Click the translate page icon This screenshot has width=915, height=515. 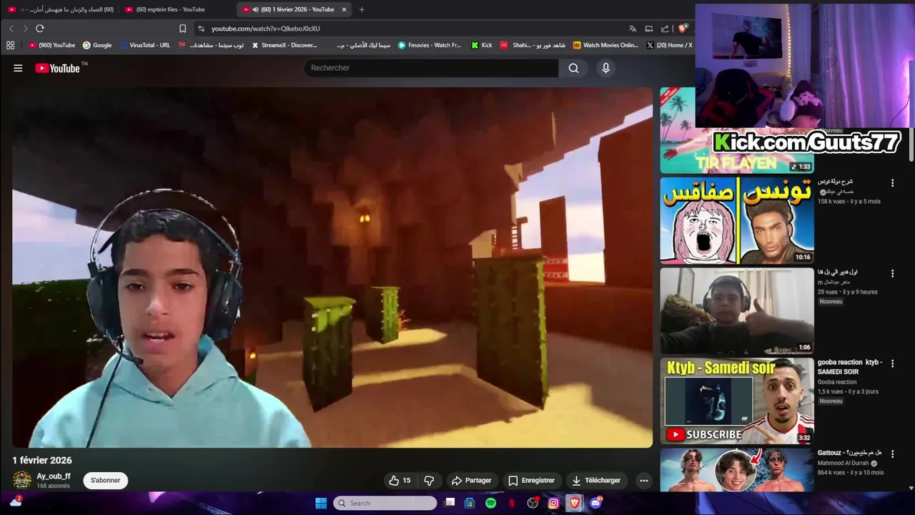[633, 29]
